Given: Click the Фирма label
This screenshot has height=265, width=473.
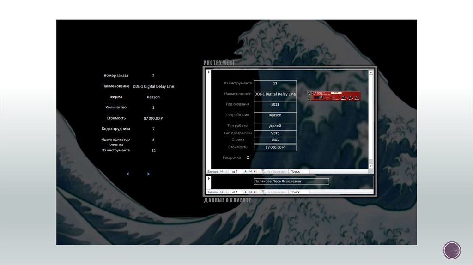Looking at the screenshot, I should click(116, 97).
